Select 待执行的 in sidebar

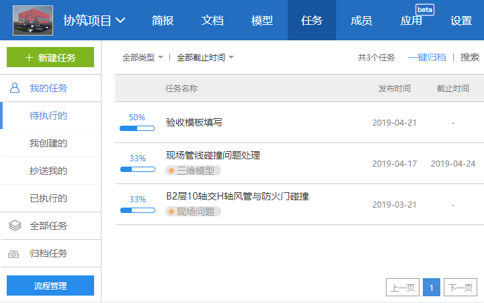tap(50, 116)
